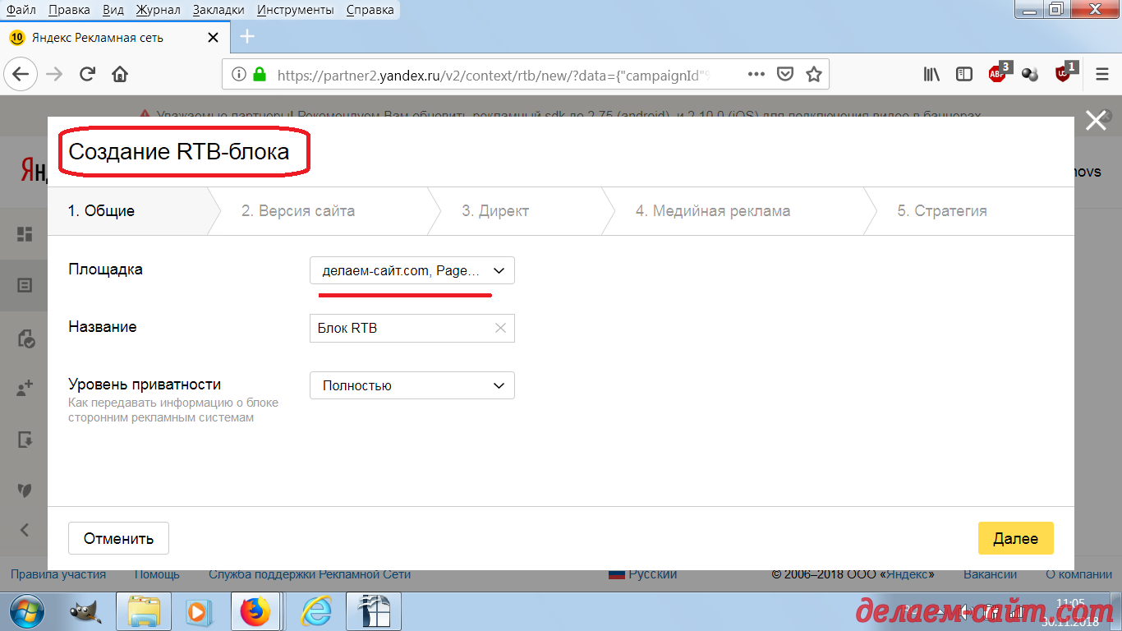Click the browser forward arrow
The height and width of the screenshot is (631, 1122).
click(54, 74)
